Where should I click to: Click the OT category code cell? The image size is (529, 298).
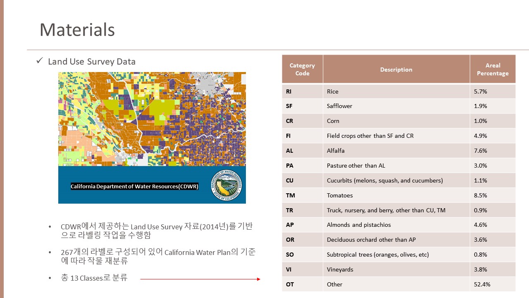pos(303,284)
